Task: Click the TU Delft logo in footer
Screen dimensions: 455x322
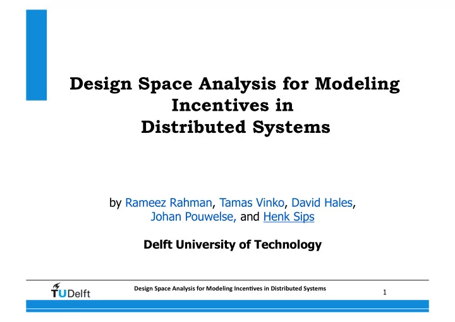Action: (71, 290)
